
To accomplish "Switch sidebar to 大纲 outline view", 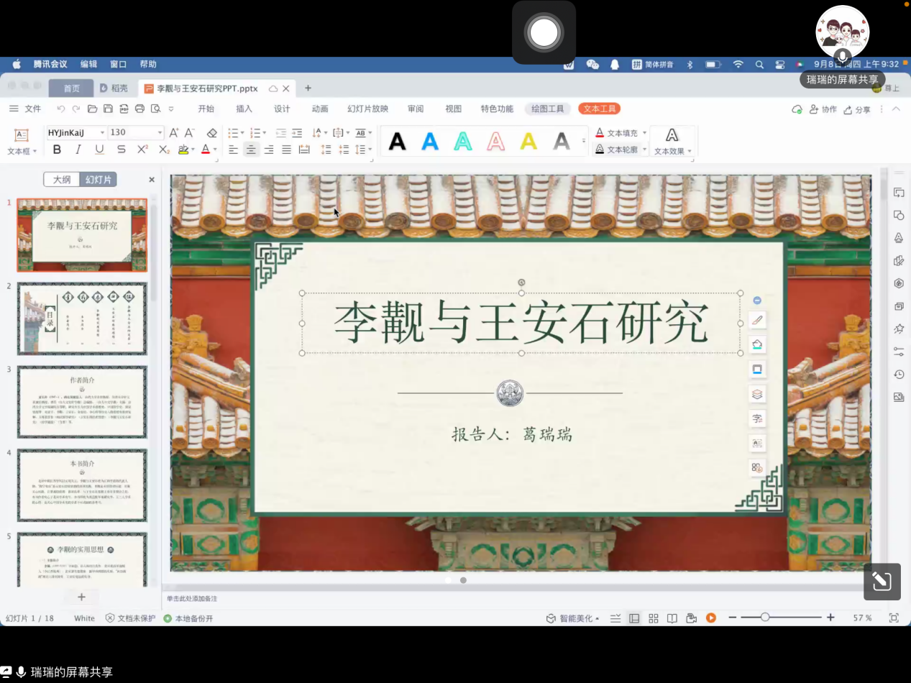I will point(62,180).
